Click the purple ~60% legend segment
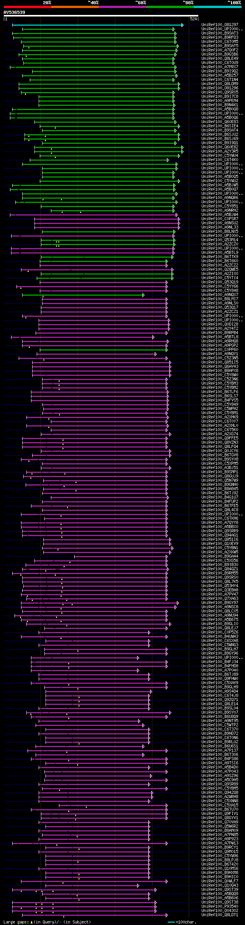This screenshot has height=925, width=245. click(122, 7)
